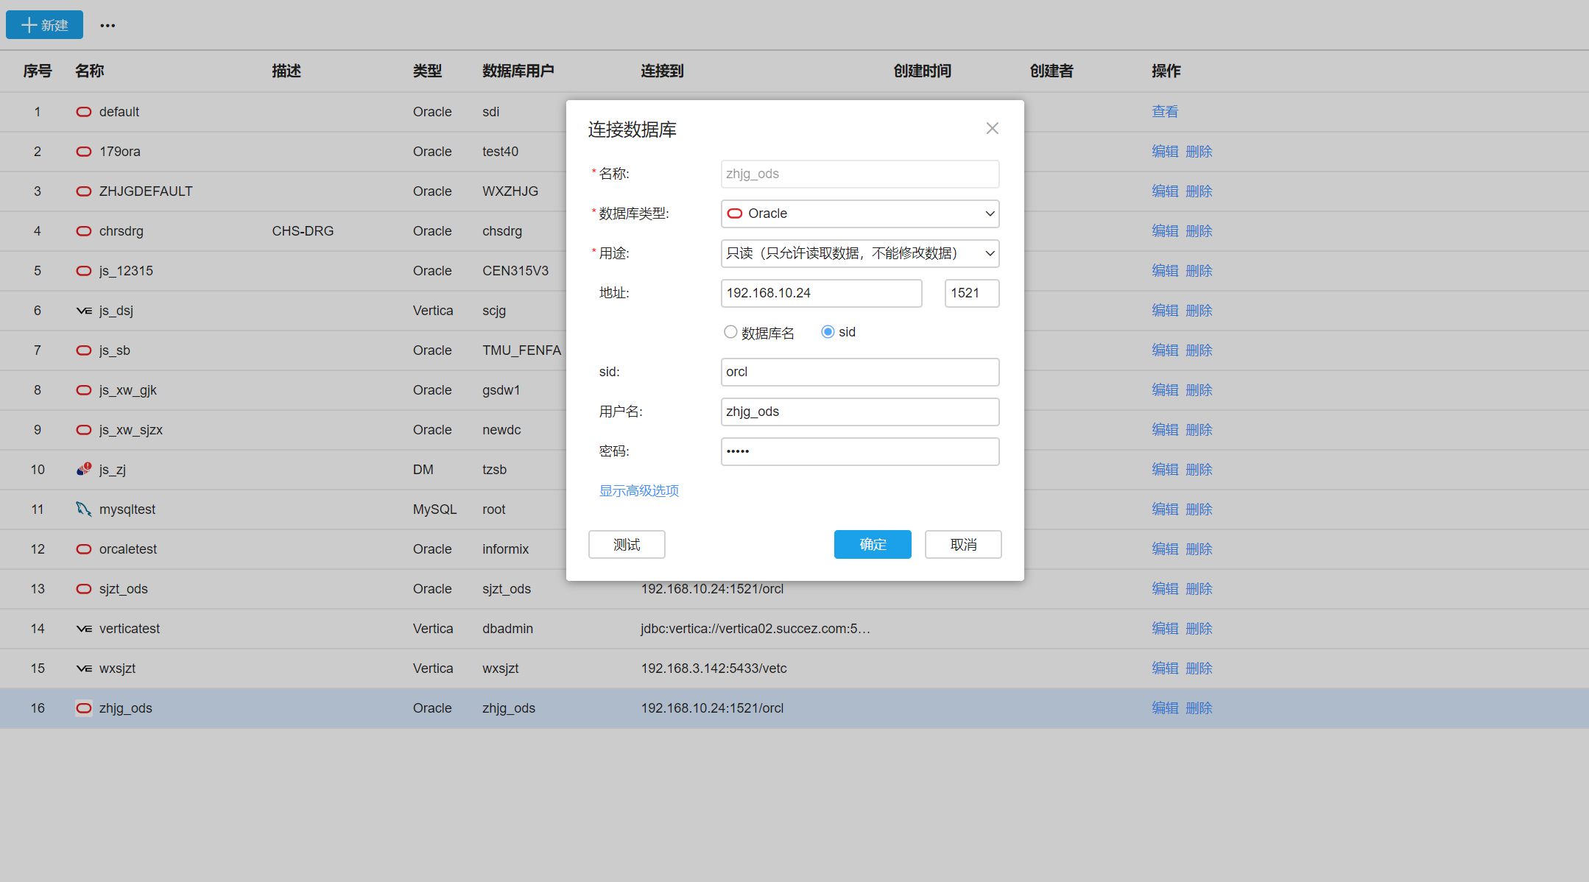Click the Oracle icon beside js_xw_gjk
Screen dimensions: 1589x882
[84, 390]
